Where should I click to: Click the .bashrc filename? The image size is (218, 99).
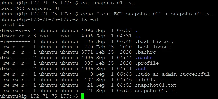pyautogui.click(x=146, y=52)
